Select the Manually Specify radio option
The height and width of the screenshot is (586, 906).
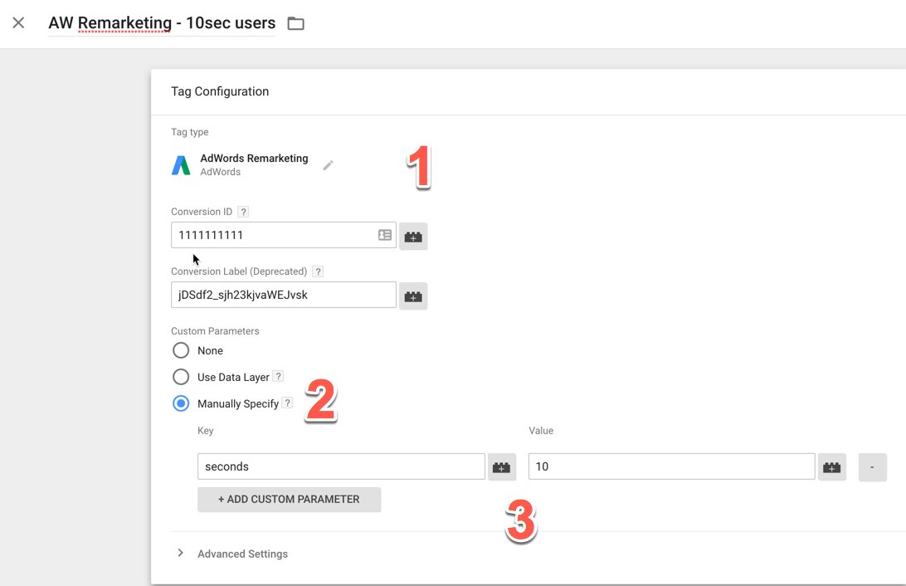tap(181, 403)
